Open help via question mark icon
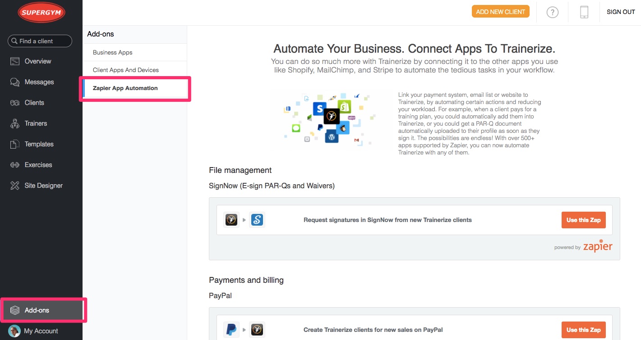The height and width of the screenshot is (340, 641). pos(553,12)
